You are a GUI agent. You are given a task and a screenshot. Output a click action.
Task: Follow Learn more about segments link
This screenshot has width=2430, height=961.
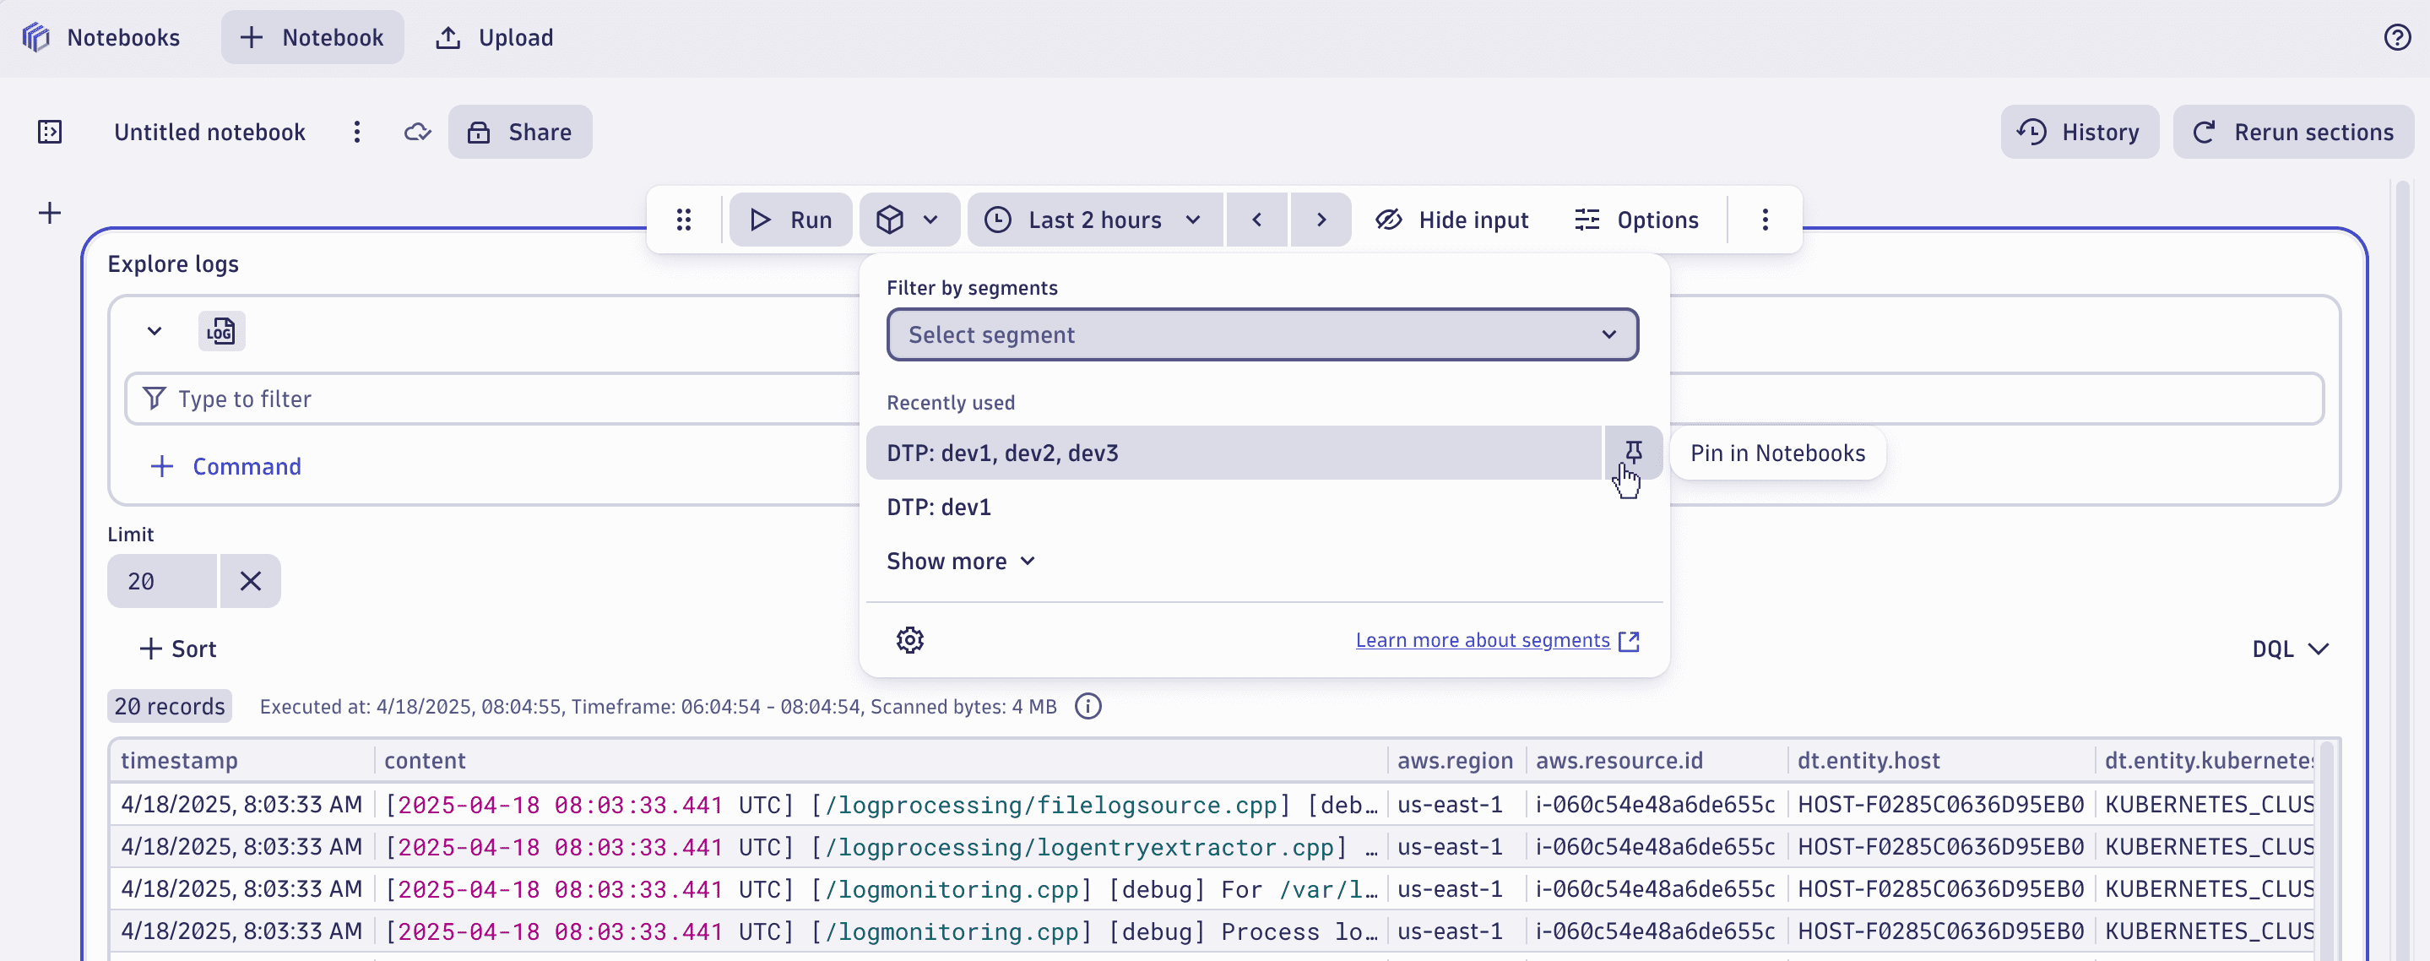pos(1497,640)
